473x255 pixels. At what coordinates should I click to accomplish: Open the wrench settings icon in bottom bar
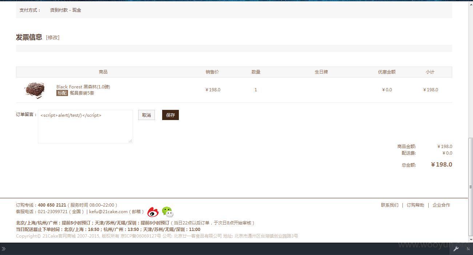[x=456, y=249]
